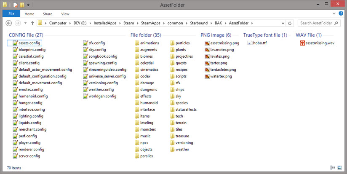This screenshot has width=347, height=174.
Task: Select the cinematics folder name
Action: (149, 70)
